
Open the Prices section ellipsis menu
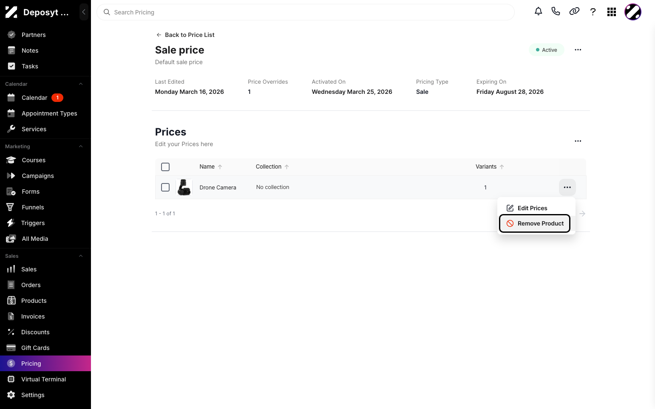point(578,141)
